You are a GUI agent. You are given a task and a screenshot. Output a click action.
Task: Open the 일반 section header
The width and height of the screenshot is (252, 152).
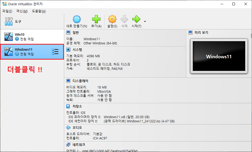coord(76,33)
